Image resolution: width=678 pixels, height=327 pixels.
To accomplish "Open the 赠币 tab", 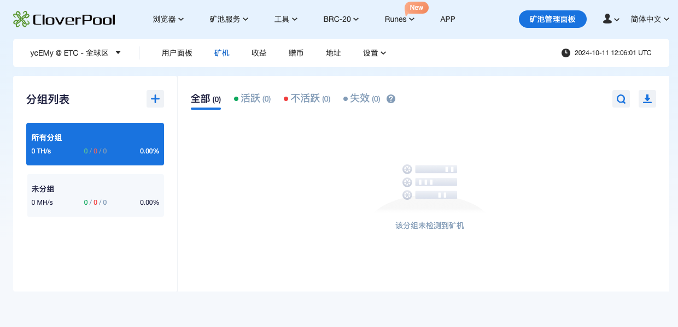I will [x=296, y=53].
